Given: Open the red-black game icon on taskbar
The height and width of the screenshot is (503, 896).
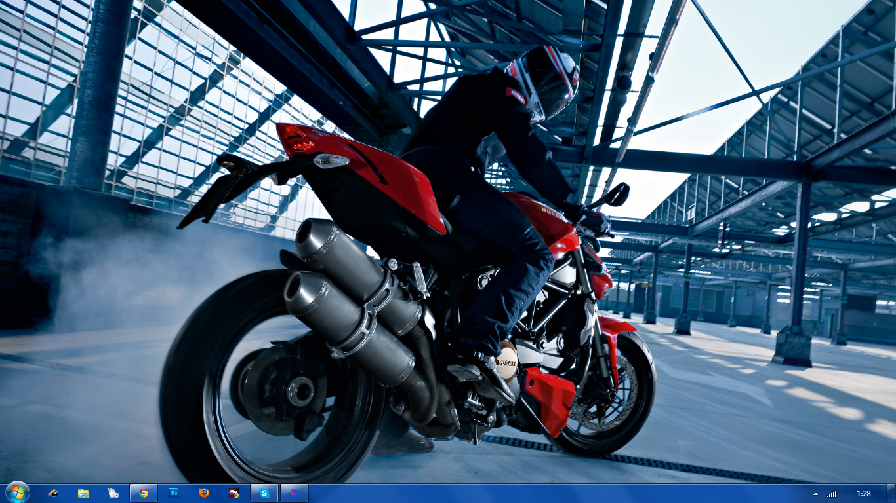Looking at the screenshot, I should [x=234, y=493].
